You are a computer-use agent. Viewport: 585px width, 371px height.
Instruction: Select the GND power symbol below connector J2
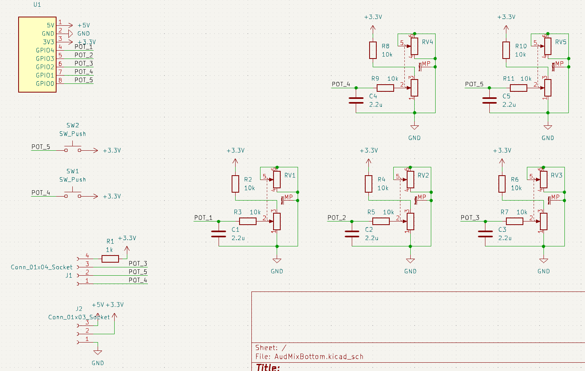tap(98, 352)
